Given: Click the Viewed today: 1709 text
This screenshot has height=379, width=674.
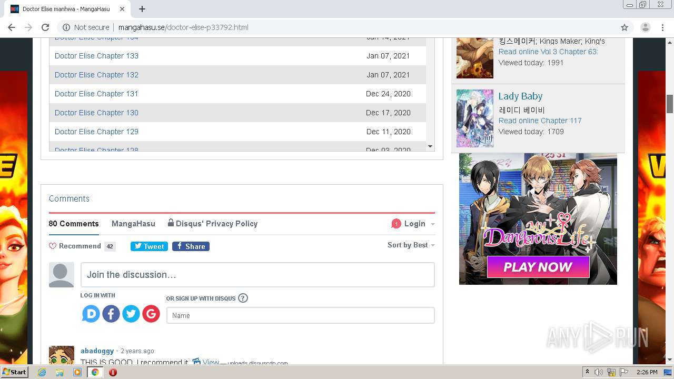Looking at the screenshot, I should pyautogui.click(x=531, y=132).
